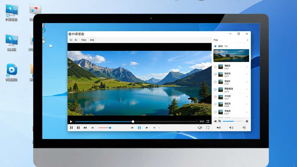Click the 91影影盒 logo in the title bar
Viewport: 297px width, 167px height.
[70, 34]
